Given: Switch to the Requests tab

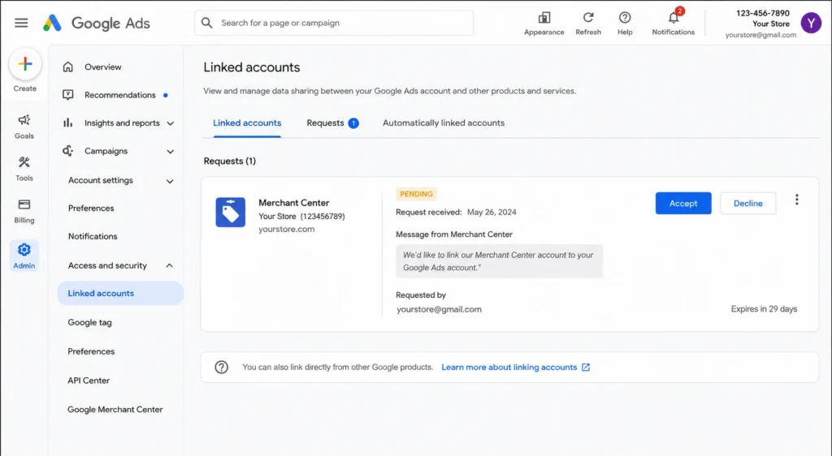Looking at the screenshot, I should point(332,123).
